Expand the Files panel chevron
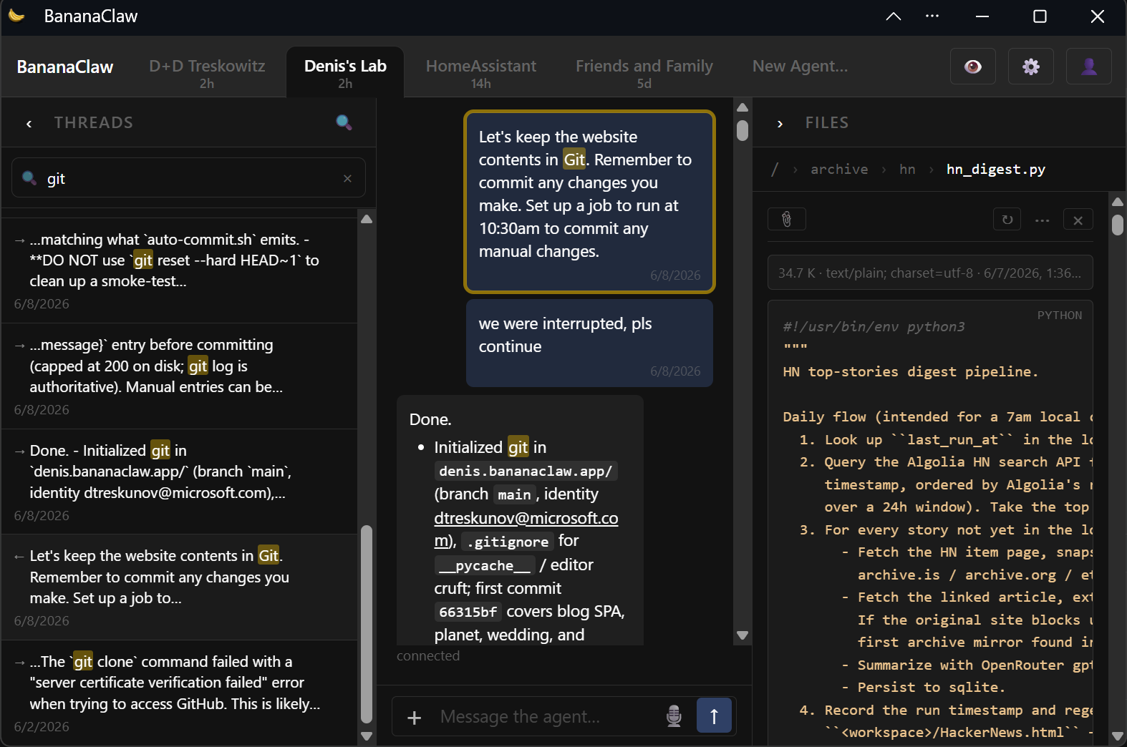This screenshot has height=747, width=1127. (x=780, y=123)
